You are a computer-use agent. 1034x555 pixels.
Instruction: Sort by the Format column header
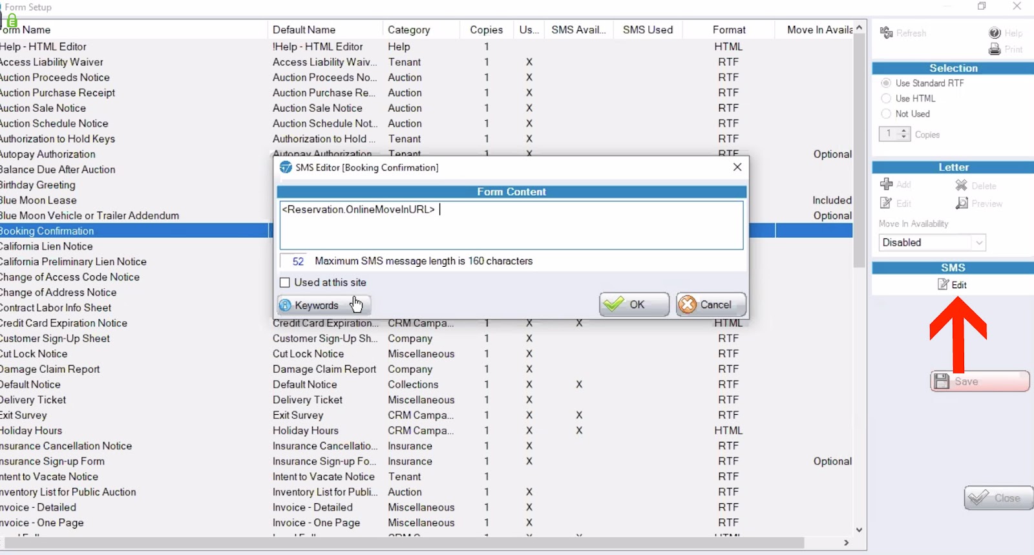[729, 30]
